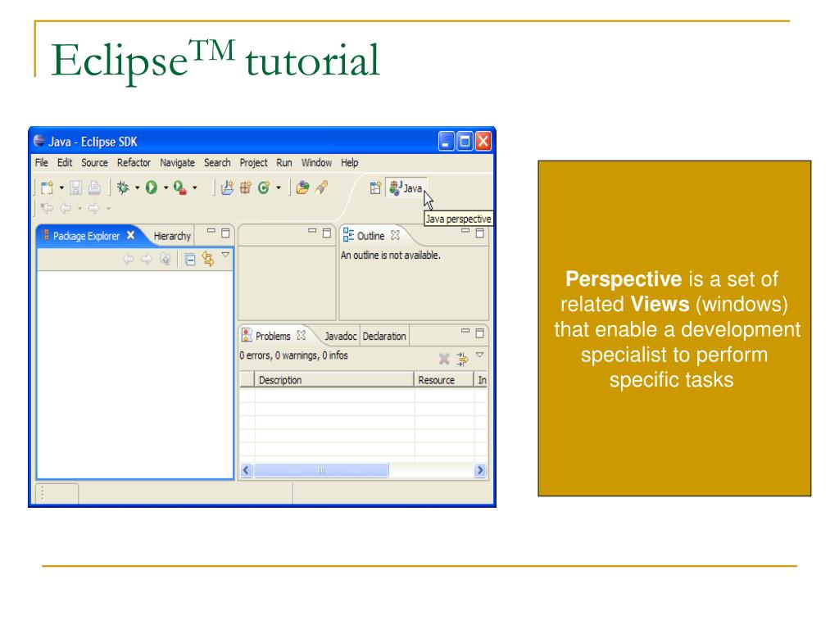Close the Problems tab
The image size is (839, 629).
(302, 335)
